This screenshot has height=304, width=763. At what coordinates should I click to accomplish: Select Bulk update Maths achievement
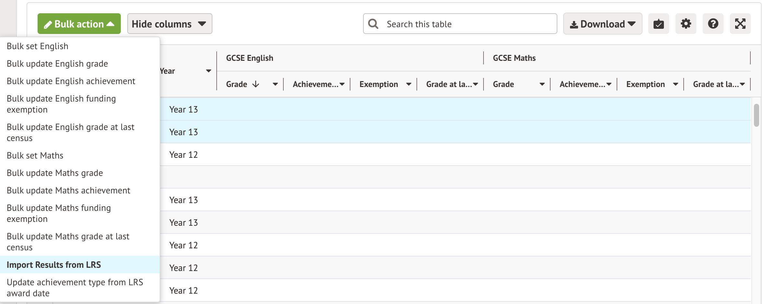tap(68, 190)
